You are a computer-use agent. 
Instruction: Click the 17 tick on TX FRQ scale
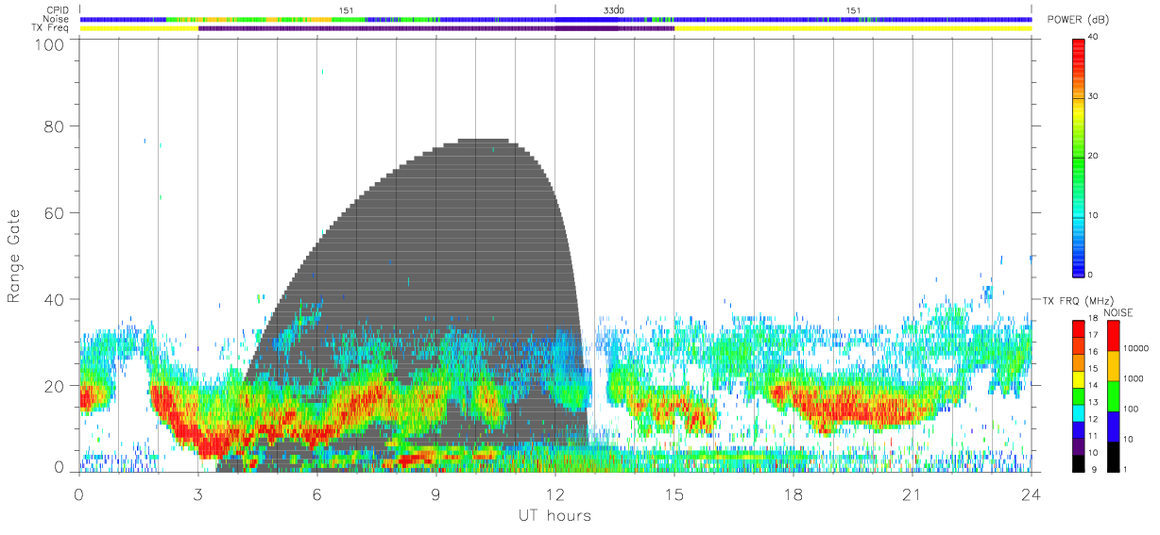(1093, 335)
